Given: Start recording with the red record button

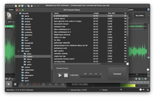Looking at the screenshot, I should click(x=35, y=84).
